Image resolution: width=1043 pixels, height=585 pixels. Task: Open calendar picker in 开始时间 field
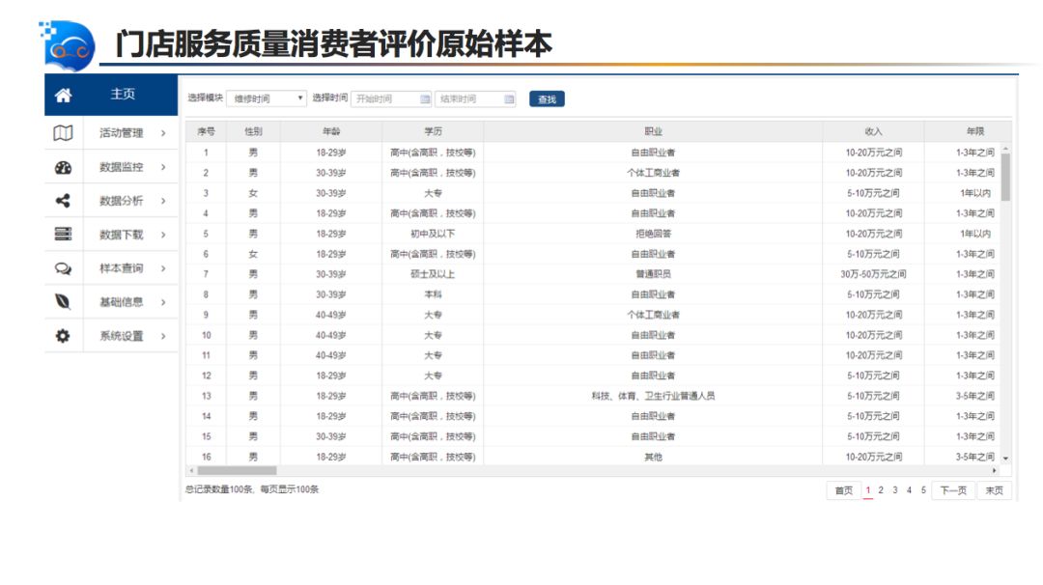point(425,98)
